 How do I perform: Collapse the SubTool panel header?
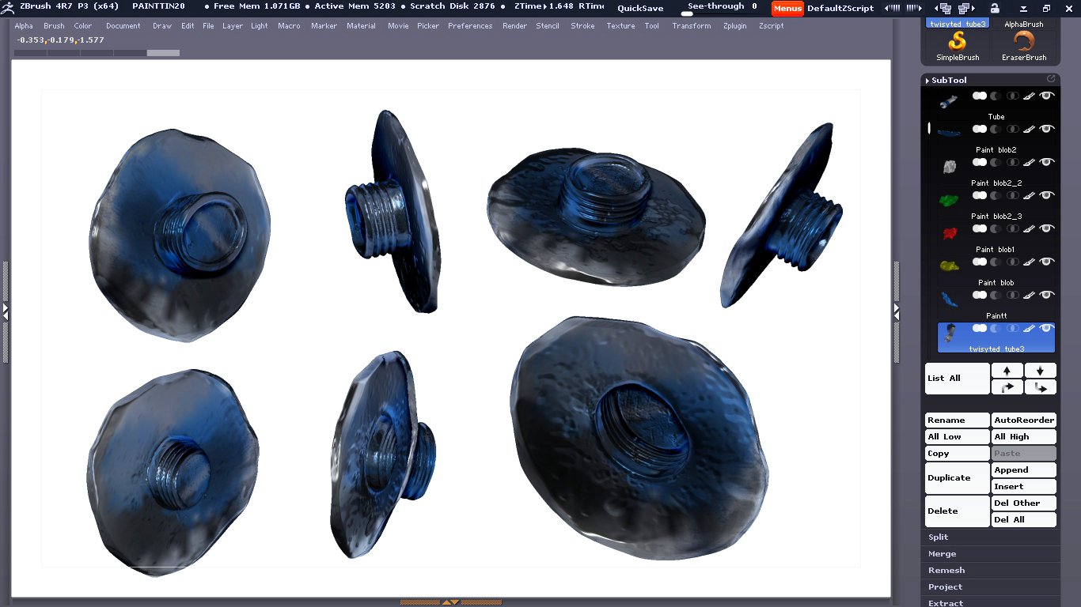coord(948,80)
